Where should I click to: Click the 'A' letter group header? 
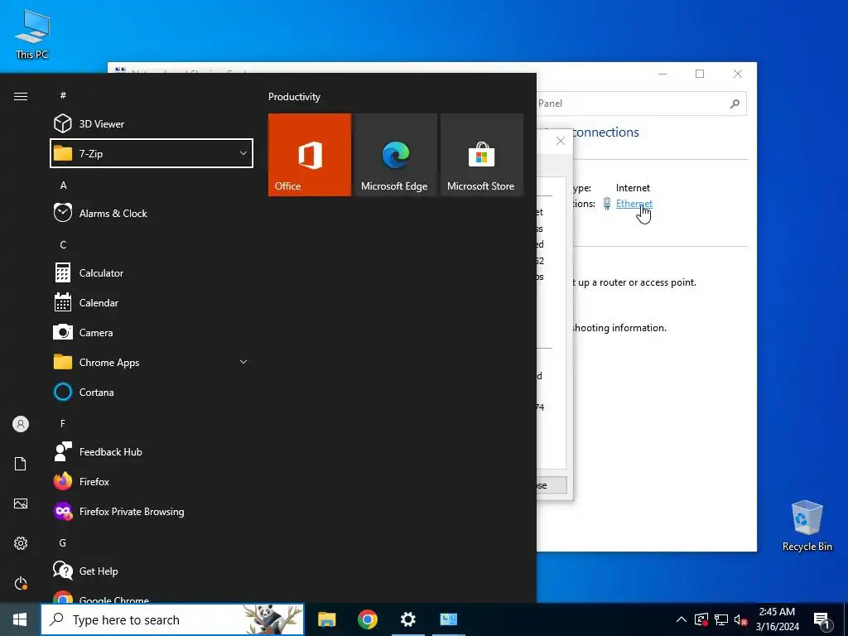[63, 185]
